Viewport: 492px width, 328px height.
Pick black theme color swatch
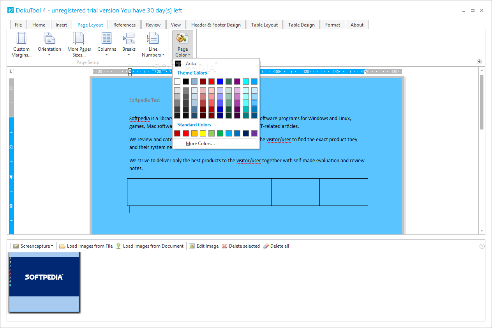click(x=186, y=82)
